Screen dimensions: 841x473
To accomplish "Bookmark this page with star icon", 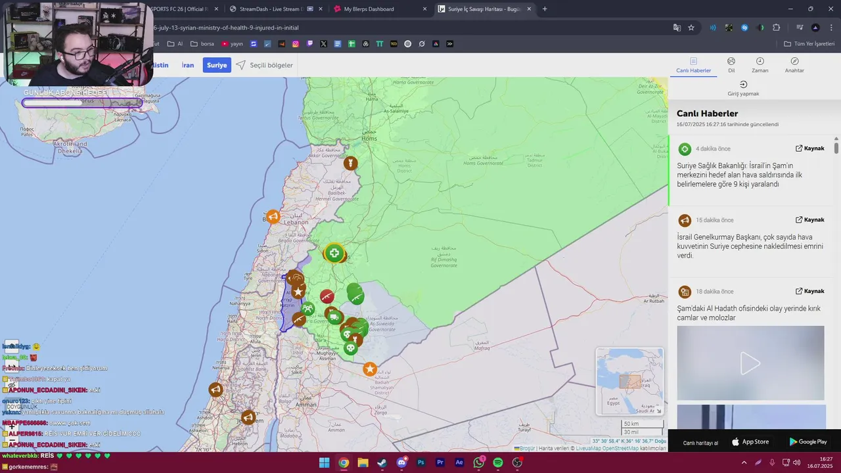I will [691, 28].
